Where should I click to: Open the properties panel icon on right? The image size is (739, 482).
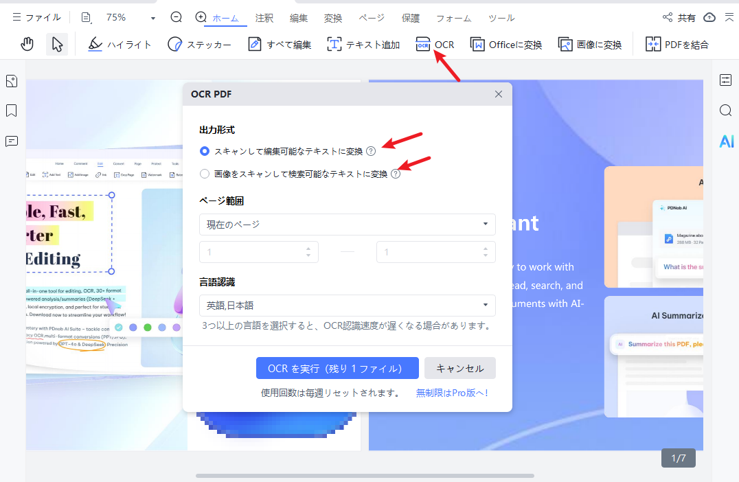(726, 80)
